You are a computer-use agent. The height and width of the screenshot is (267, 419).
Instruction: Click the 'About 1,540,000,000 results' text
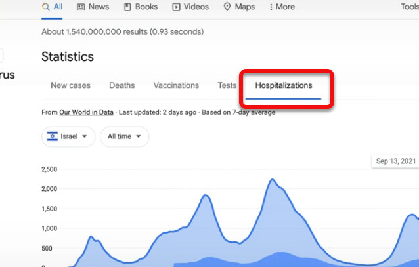(95, 32)
